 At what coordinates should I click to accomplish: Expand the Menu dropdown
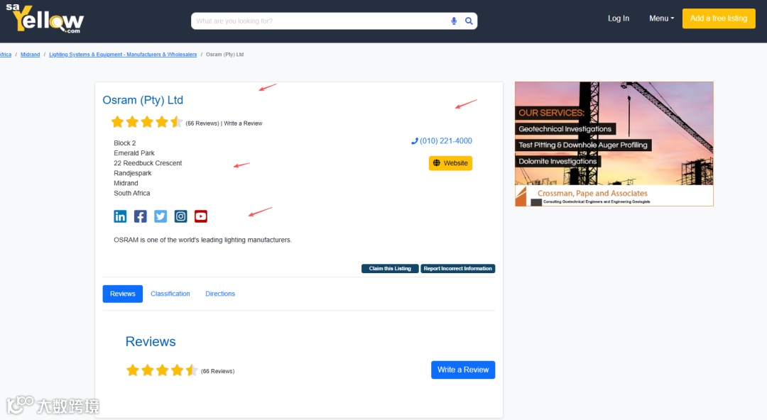pos(661,18)
